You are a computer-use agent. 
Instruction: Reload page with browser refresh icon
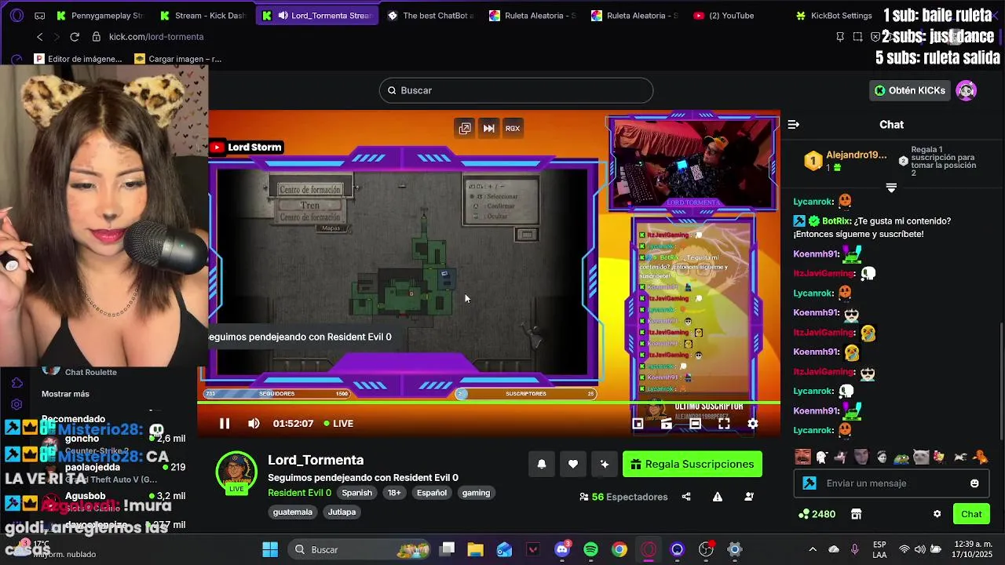[75, 37]
